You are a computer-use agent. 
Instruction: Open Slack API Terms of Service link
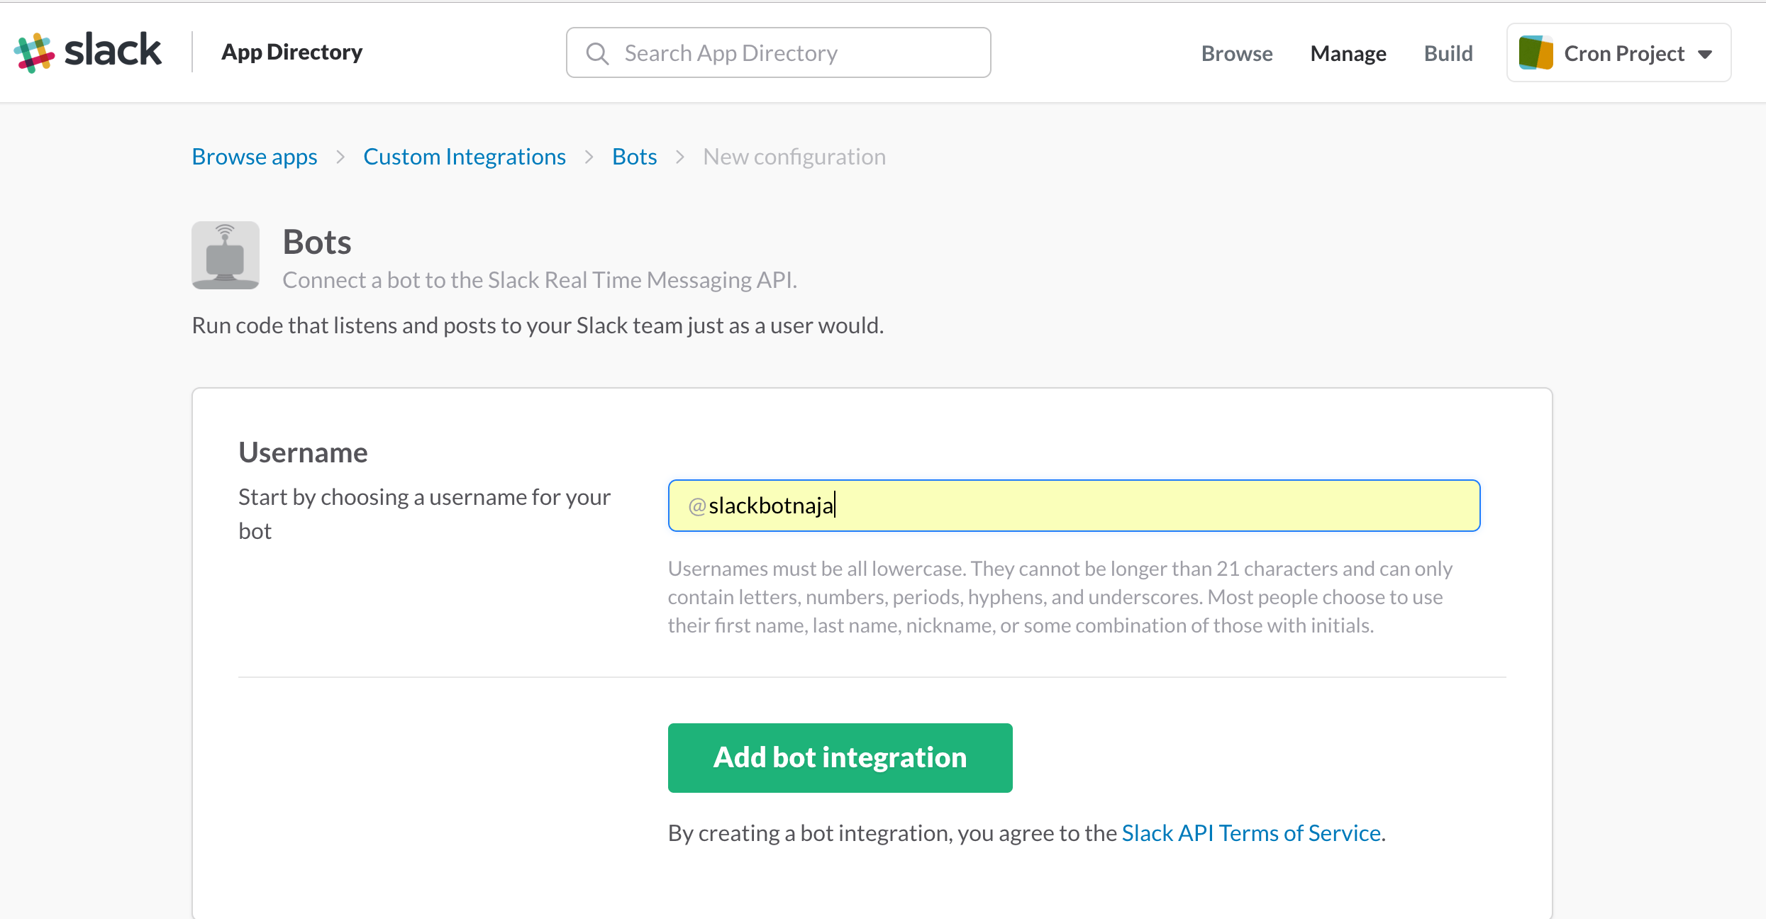click(x=1251, y=832)
